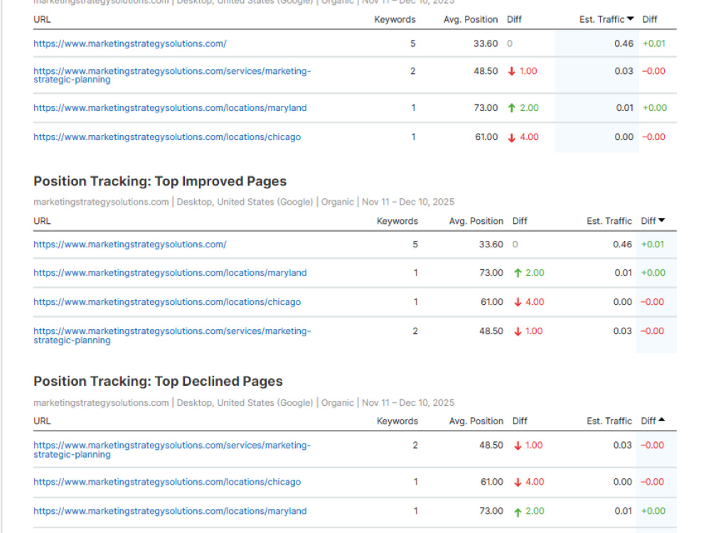
Task: Click sort-descending arrow next to Top Improved Diff
Action: click(661, 220)
